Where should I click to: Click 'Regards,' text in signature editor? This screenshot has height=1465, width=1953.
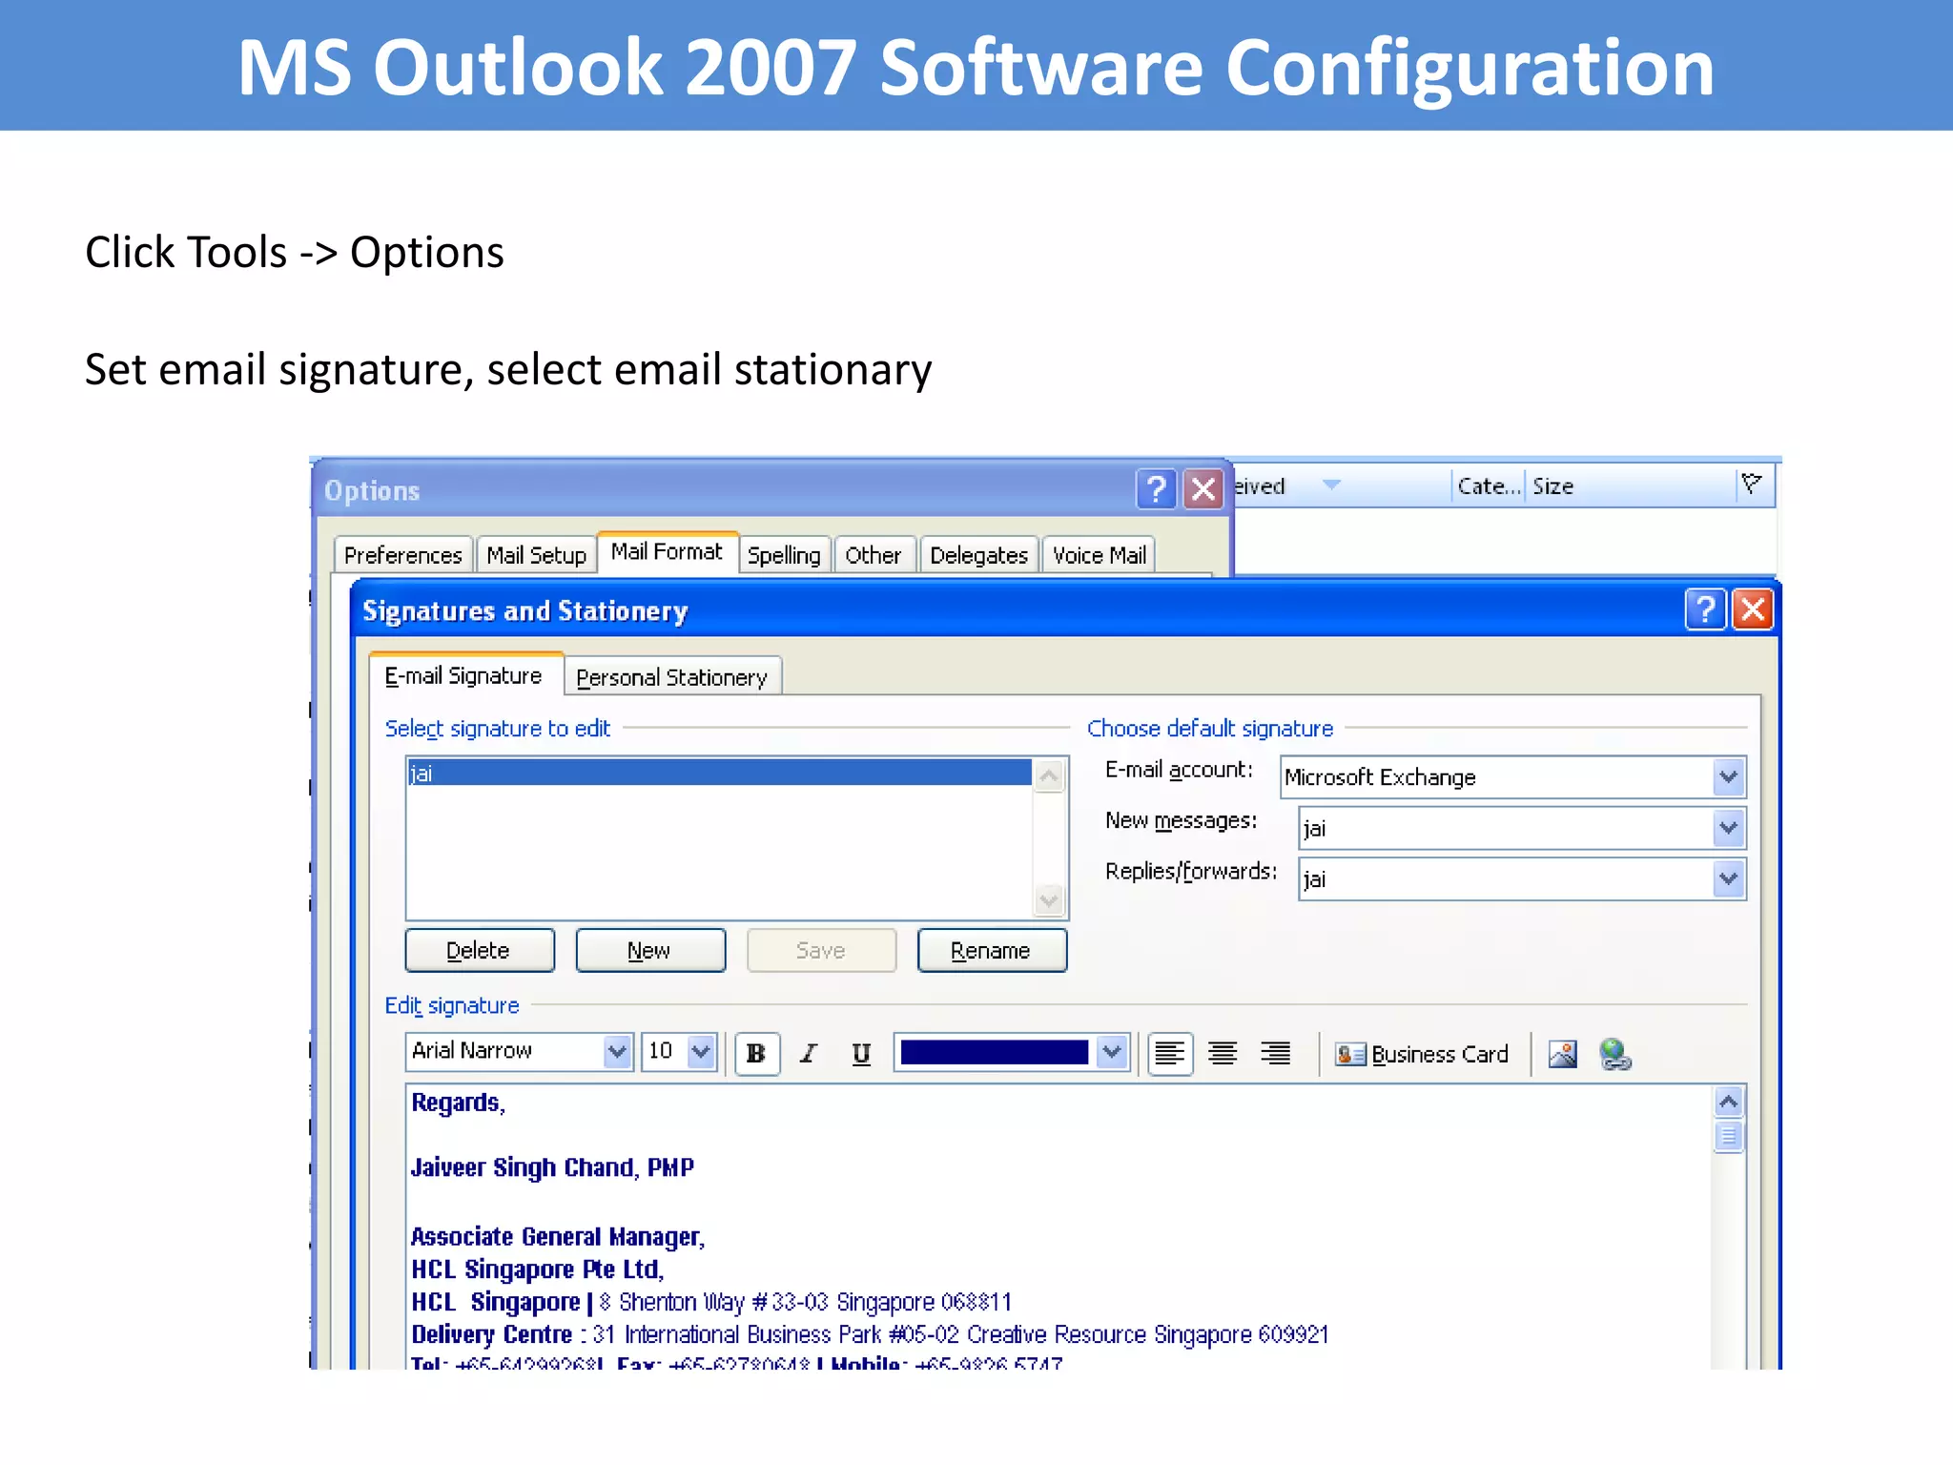(x=459, y=1104)
